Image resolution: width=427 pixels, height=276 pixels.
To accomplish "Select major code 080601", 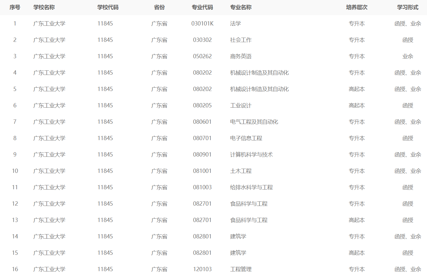I will [x=202, y=122].
